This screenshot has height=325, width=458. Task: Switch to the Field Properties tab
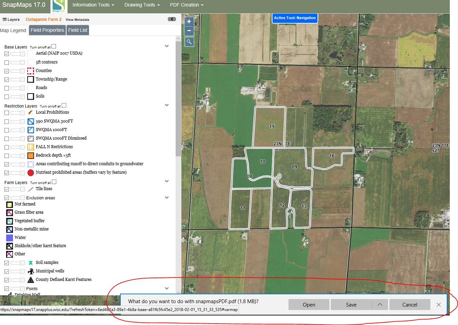pyautogui.click(x=47, y=30)
